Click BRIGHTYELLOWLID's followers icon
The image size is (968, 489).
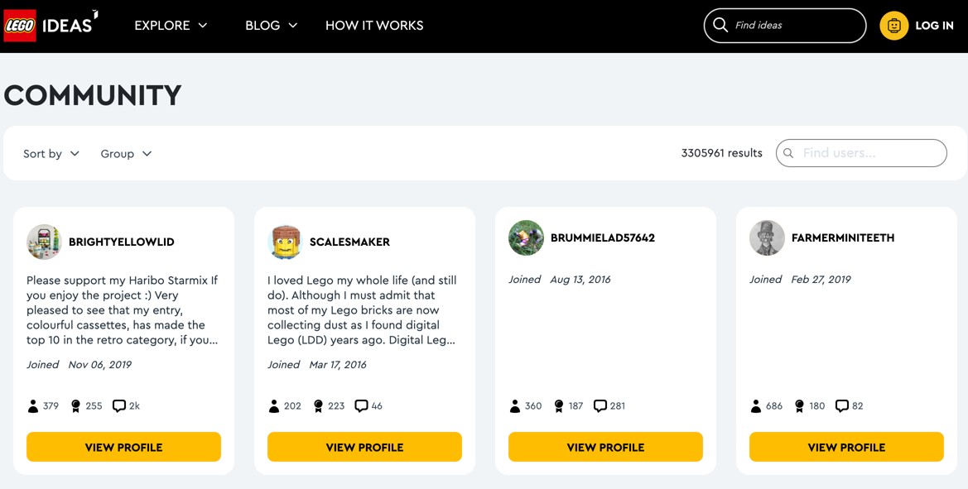[33, 406]
